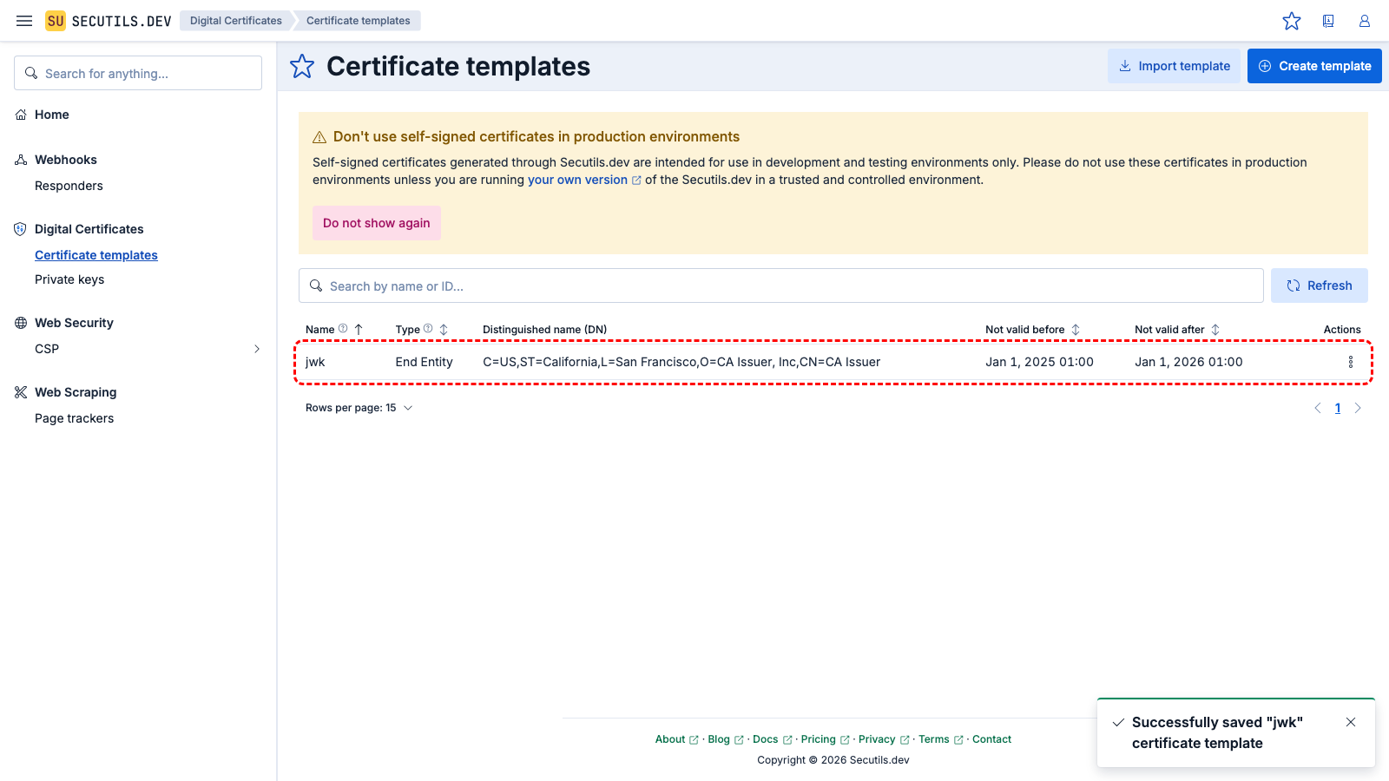Open Private keys in sidebar
Screen dimensions: 1389x781
tap(69, 279)
